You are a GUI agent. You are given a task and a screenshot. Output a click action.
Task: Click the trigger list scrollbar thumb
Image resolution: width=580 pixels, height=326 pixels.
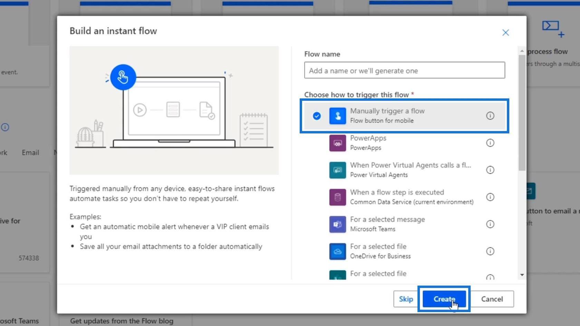522,112
